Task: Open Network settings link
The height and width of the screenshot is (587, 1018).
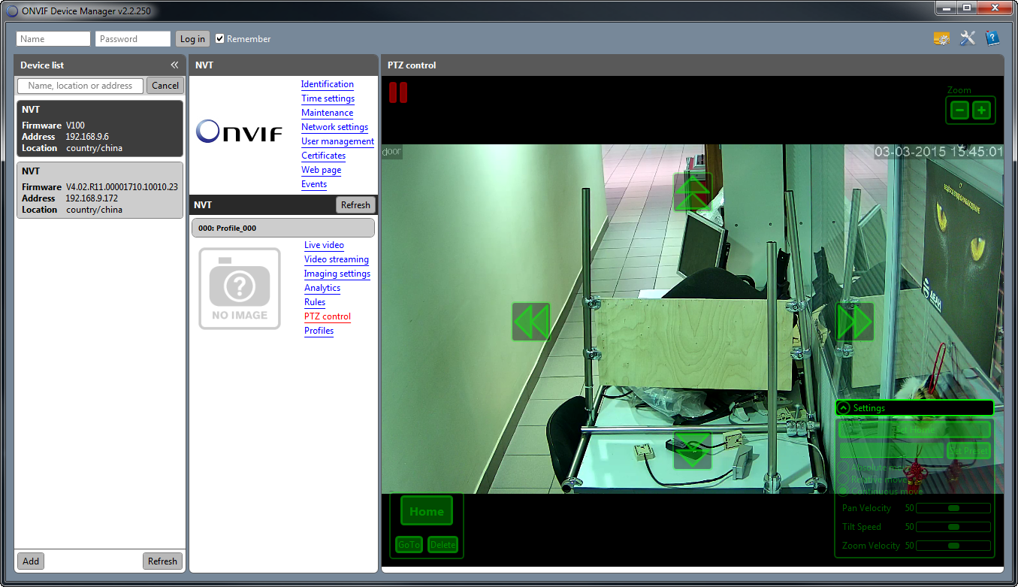Action: 334,127
